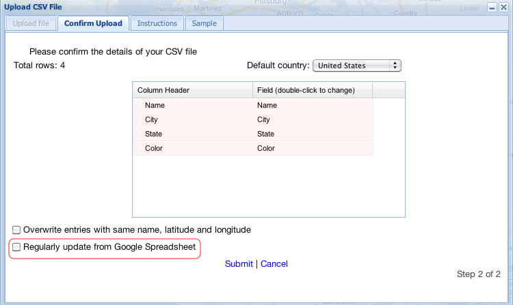The width and height of the screenshot is (513, 305).
Task: Click State row under Column Header
Action: 192,134
